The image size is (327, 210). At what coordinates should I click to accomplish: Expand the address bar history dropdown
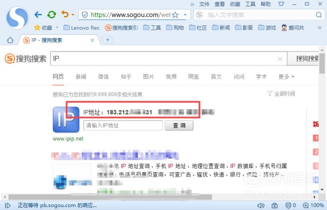coord(185,15)
